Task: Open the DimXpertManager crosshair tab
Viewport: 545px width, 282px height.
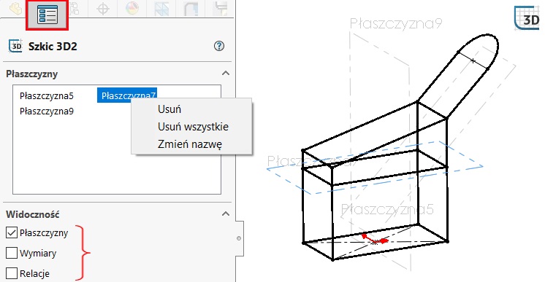Action: 103,8
